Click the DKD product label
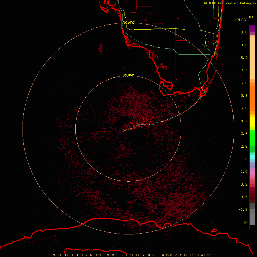 [251, 17]
